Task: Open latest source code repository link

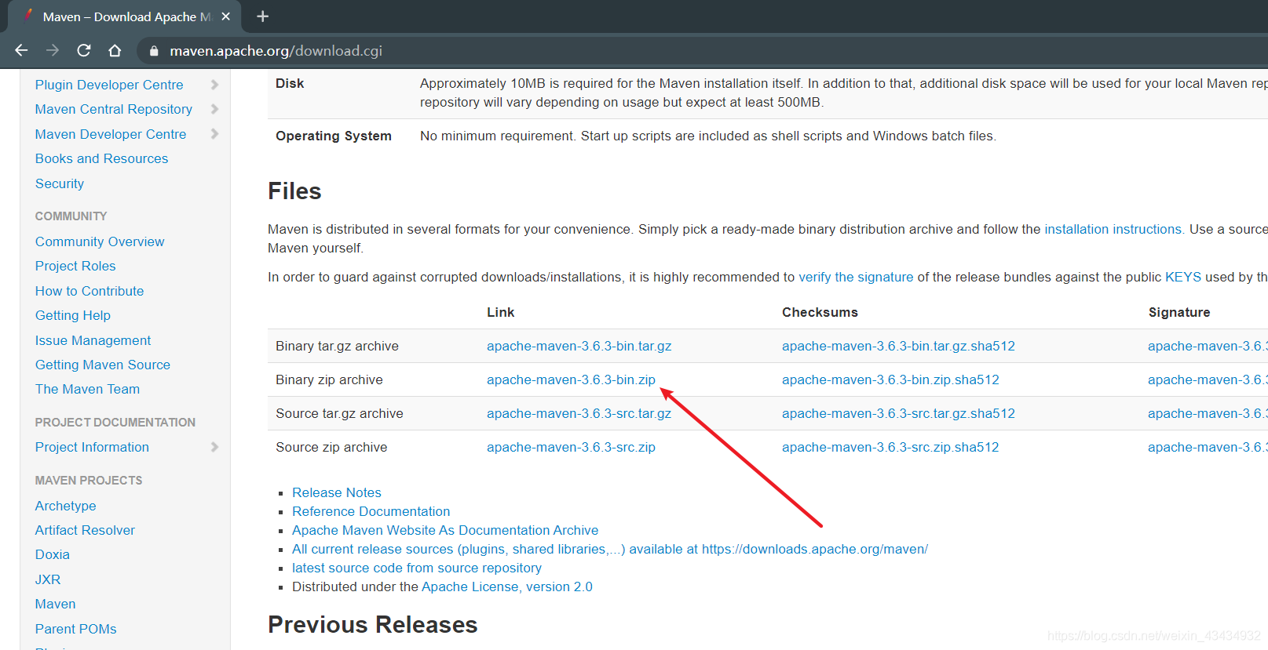Action: tap(417, 568)
